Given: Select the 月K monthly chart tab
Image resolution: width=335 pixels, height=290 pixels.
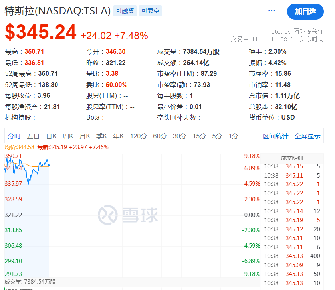Looking at the screenshot, I should pyautogui.click(x=85, y=136).
